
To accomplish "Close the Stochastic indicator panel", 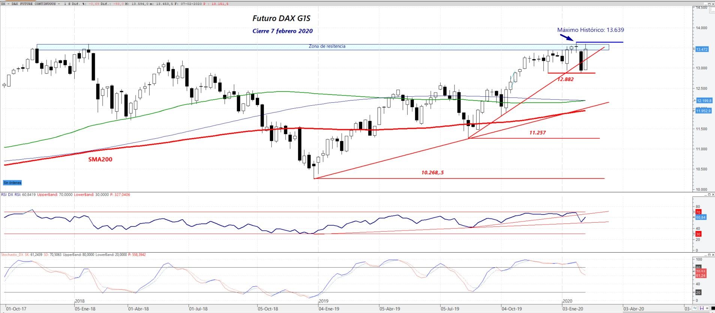I will (712, 255).
